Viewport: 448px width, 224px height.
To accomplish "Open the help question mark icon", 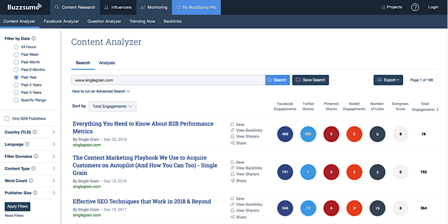I will 415,8.
